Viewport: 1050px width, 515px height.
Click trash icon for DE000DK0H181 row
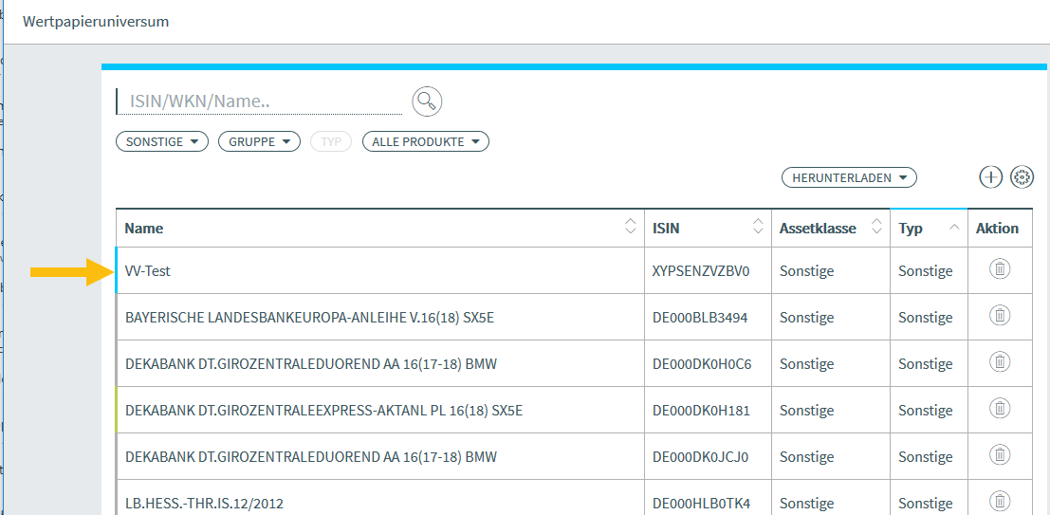[x=999, y=410]
